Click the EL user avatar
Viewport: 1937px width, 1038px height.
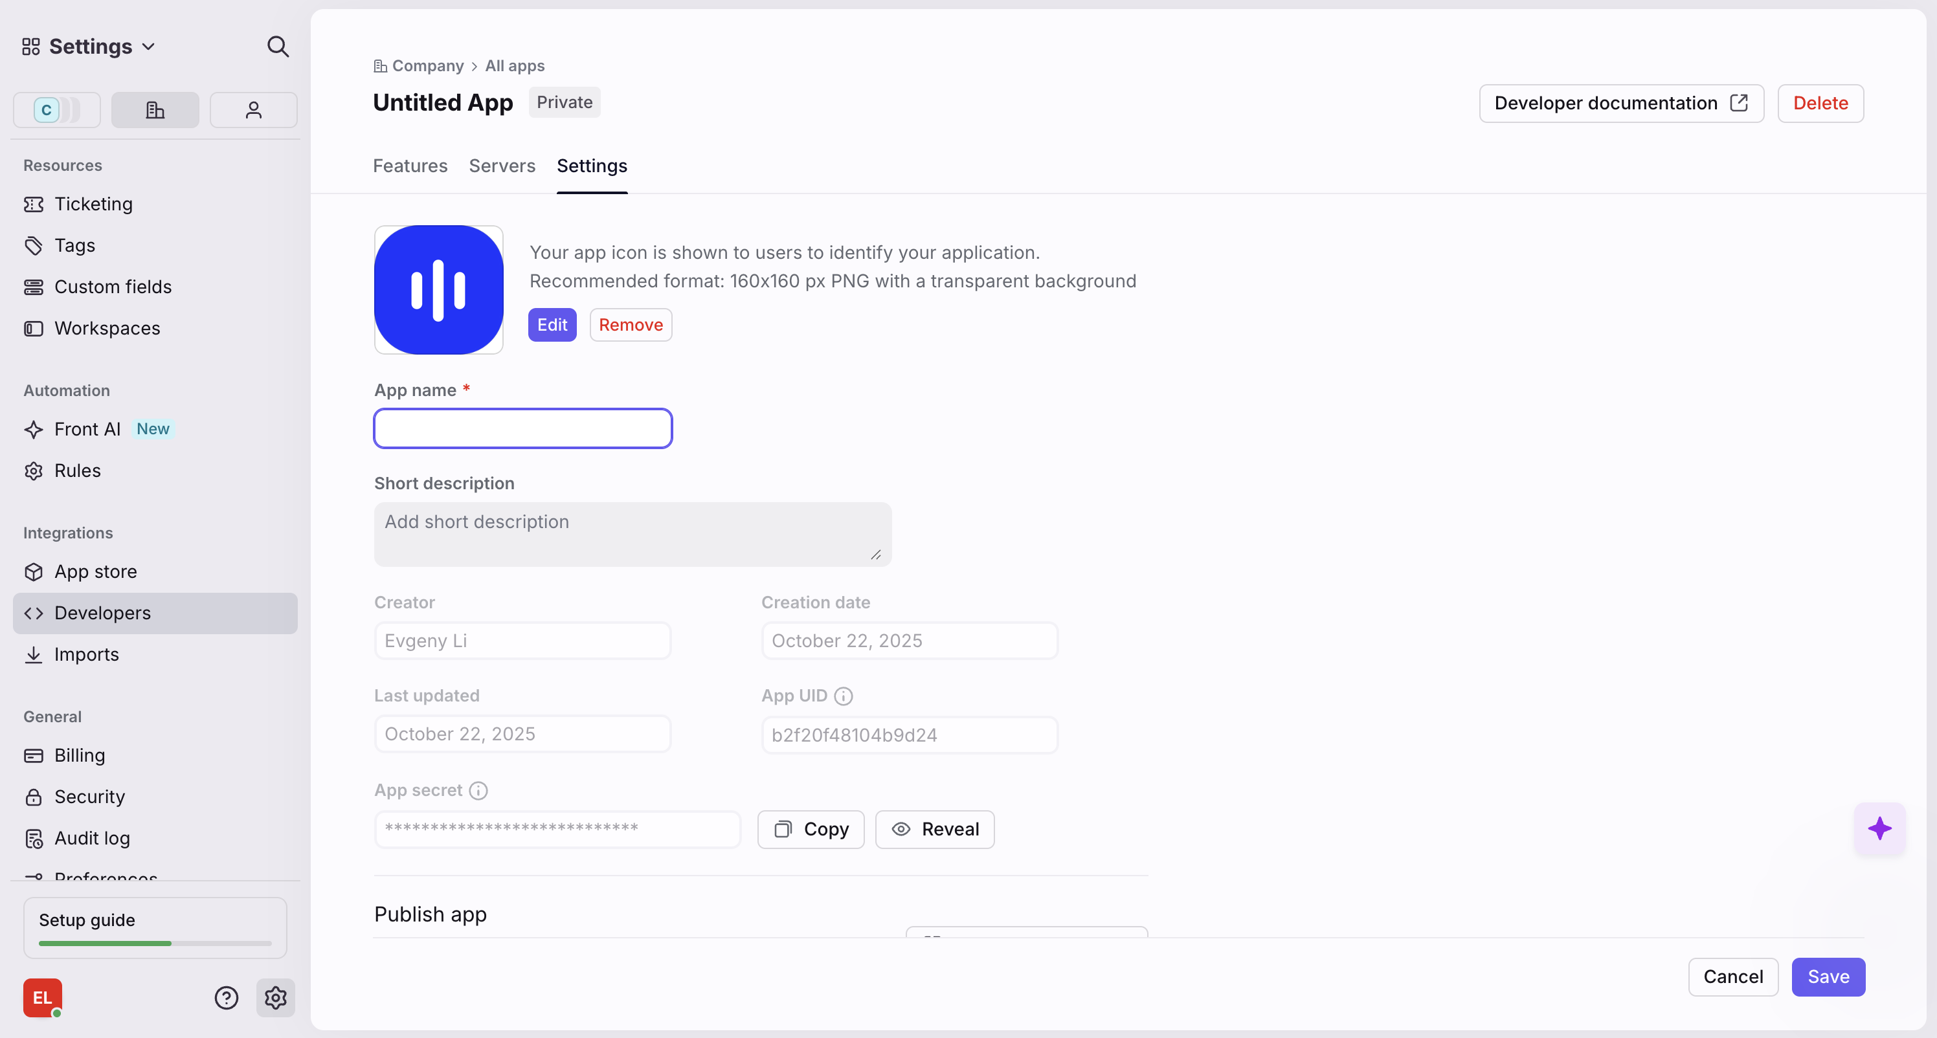tap(42, 997)
